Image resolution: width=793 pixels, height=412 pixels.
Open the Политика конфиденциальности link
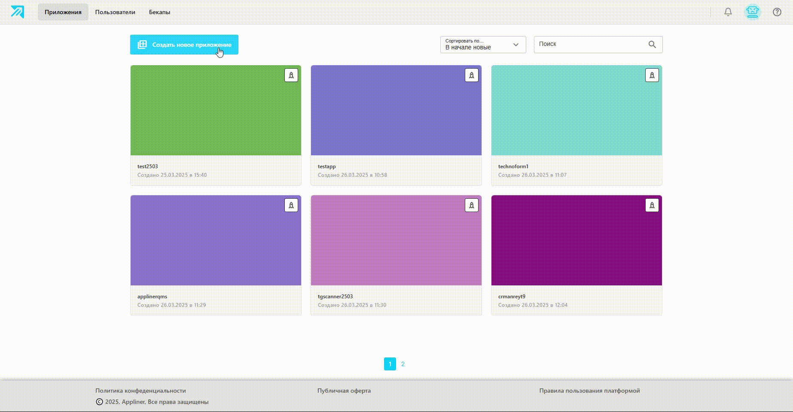[x=140, y=391]
